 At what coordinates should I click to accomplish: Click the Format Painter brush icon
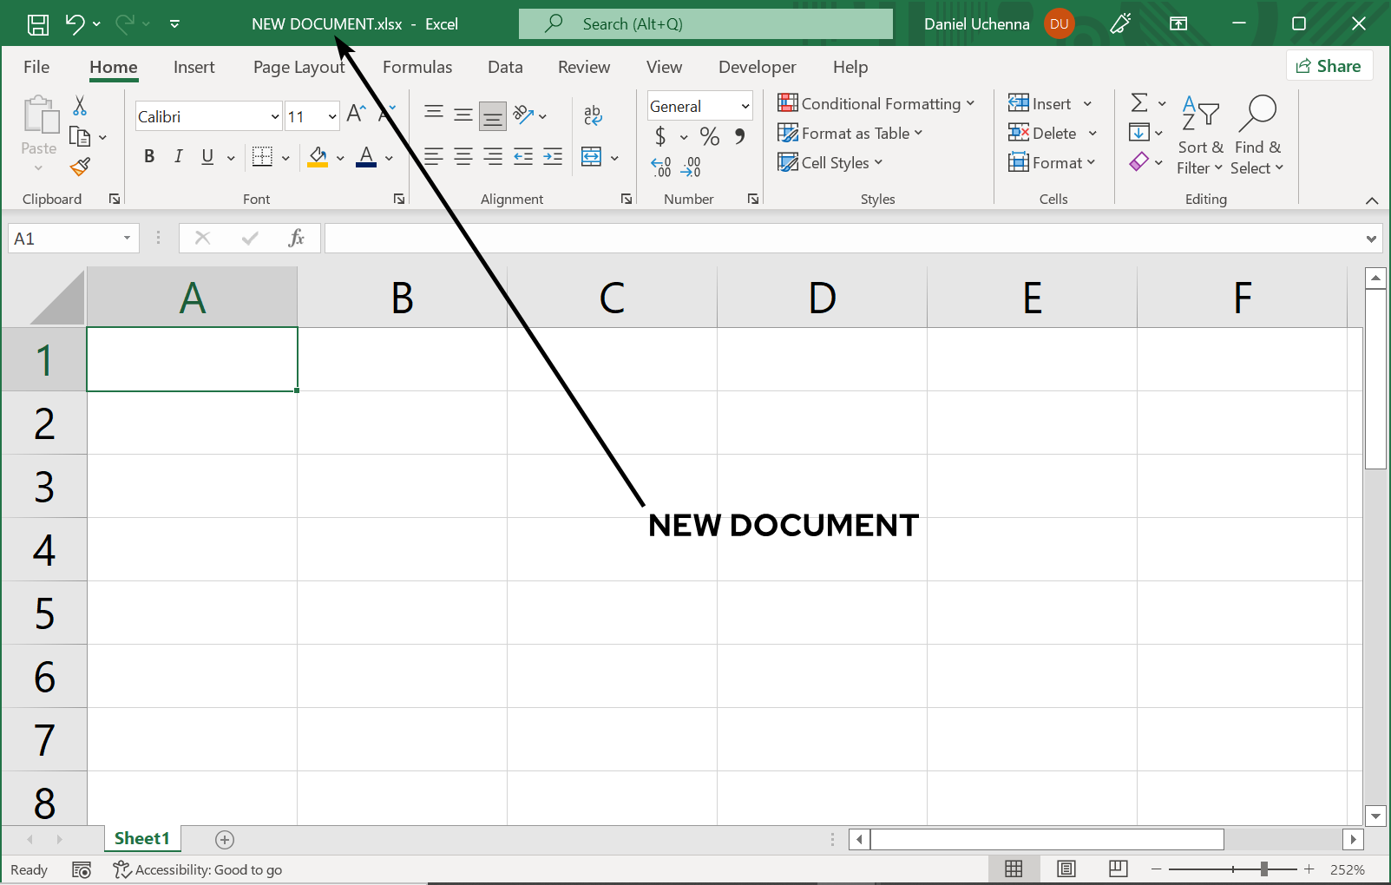pyautogui.click(x=81, y=167)
